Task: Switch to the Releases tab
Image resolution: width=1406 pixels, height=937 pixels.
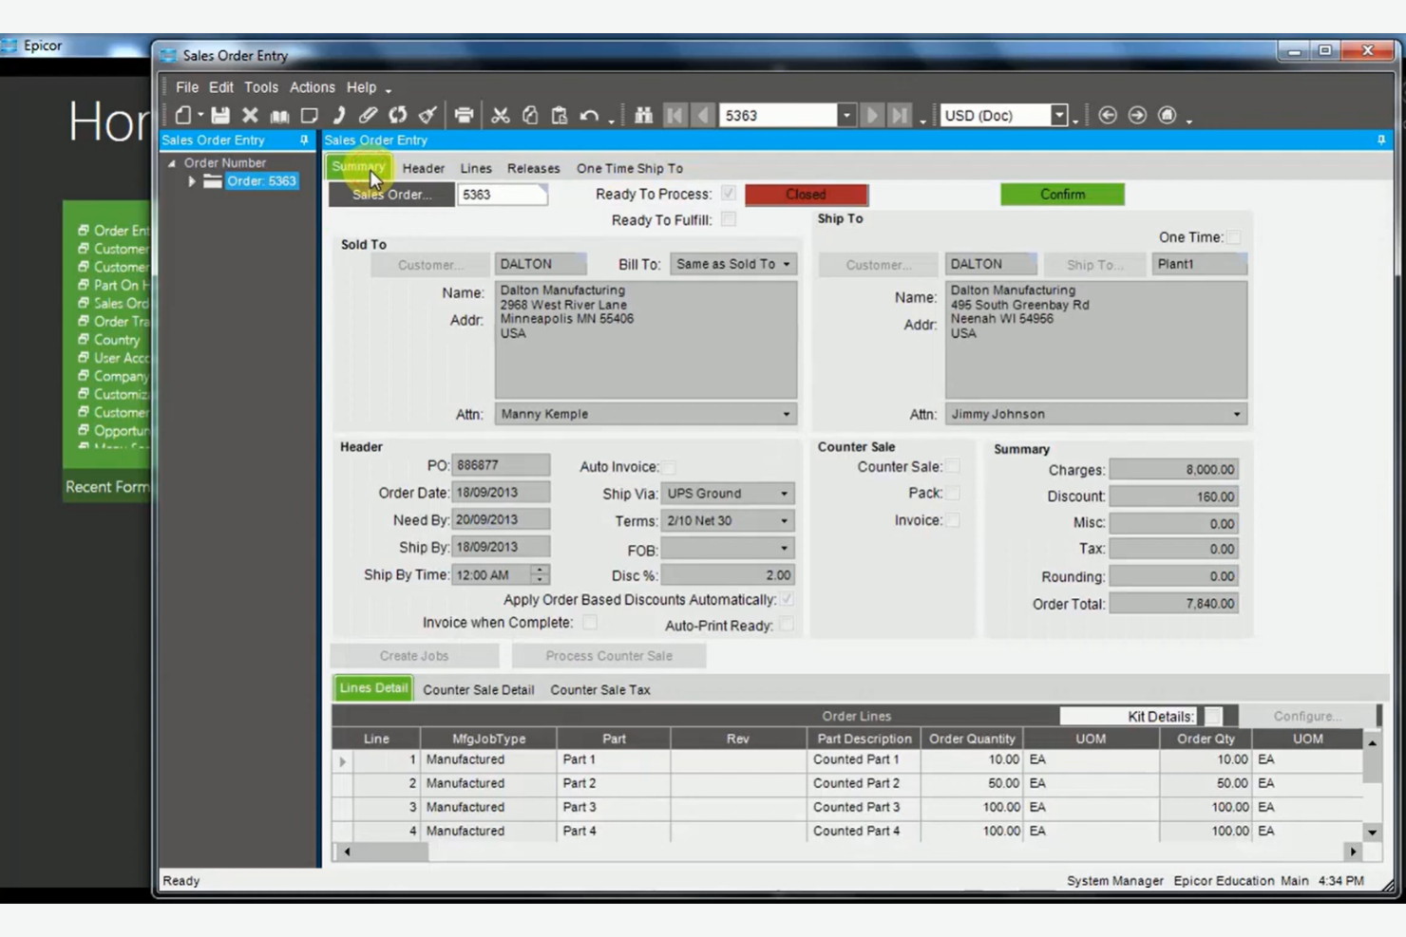Action: click(533, 168)
